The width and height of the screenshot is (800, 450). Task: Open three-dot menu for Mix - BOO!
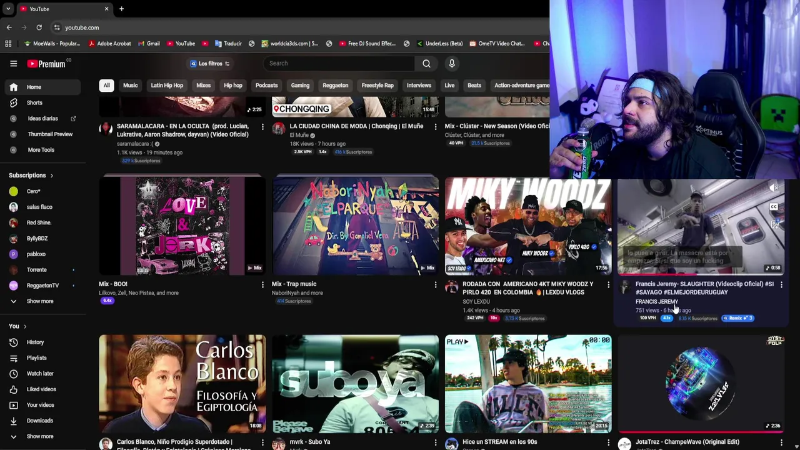262,285
